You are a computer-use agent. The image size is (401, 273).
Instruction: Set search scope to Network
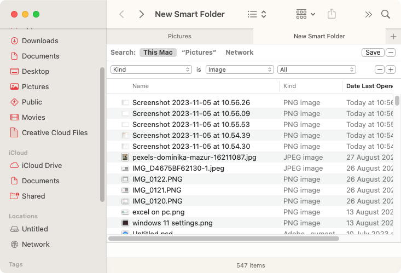coord(240,53)
